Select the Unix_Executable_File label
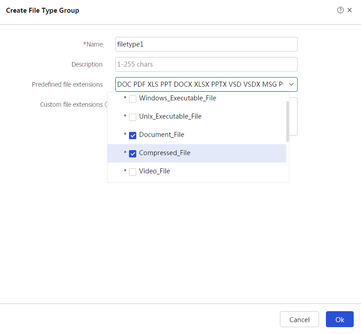Image resolution: width=361 pixels, height=334 pixels. coord(170,116)
